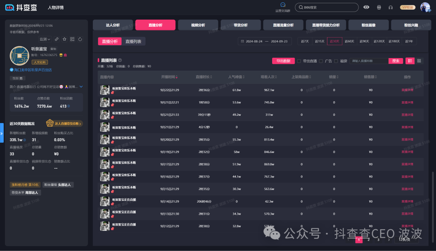The width and height of the screenshot is (436, 251).
Task: Switch to grid view icon
Action: coord(419,61)
